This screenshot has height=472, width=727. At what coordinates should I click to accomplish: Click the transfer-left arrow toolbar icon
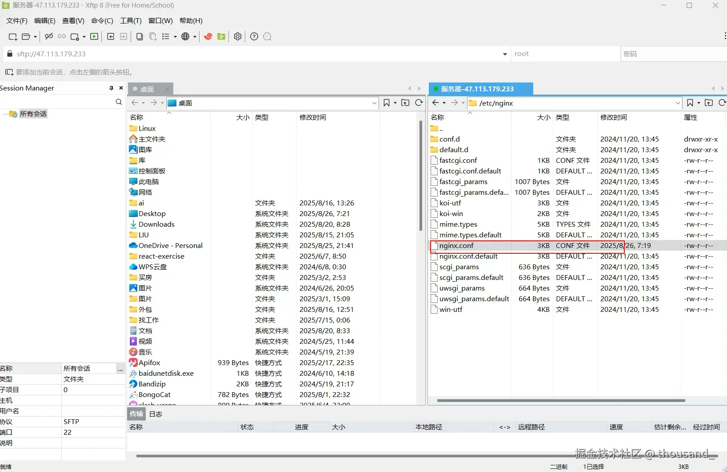pos(111,36)
